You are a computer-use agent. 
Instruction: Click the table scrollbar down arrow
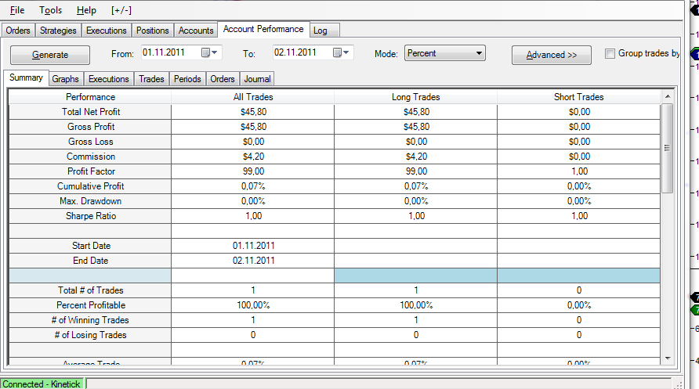click(668, 358)
